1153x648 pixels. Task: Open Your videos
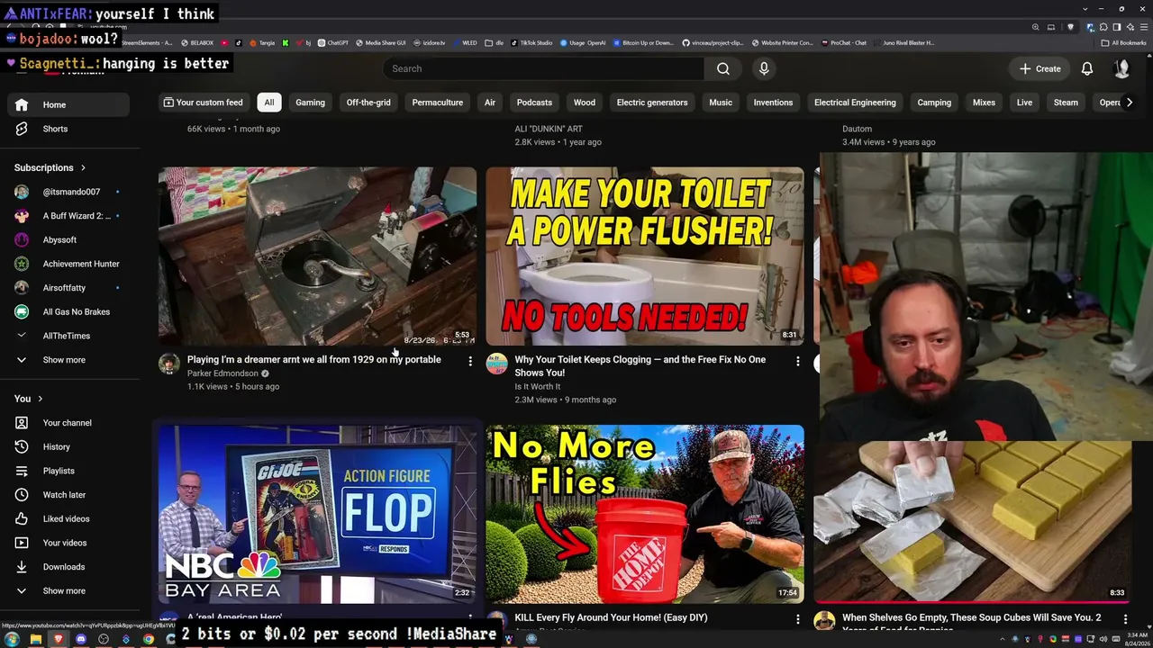coord(68,543)
